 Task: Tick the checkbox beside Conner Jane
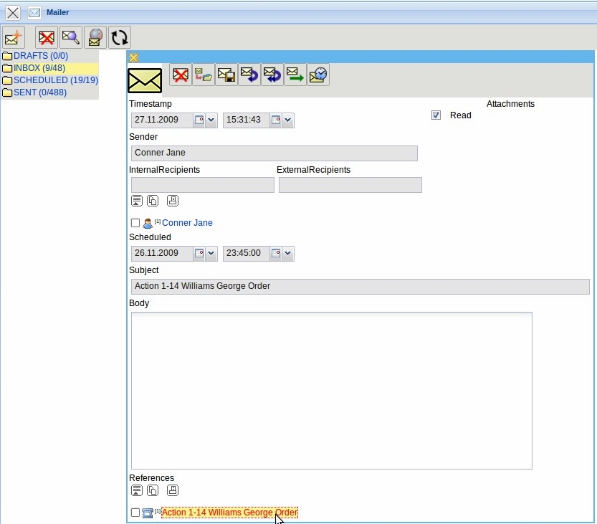pos(135,223)
